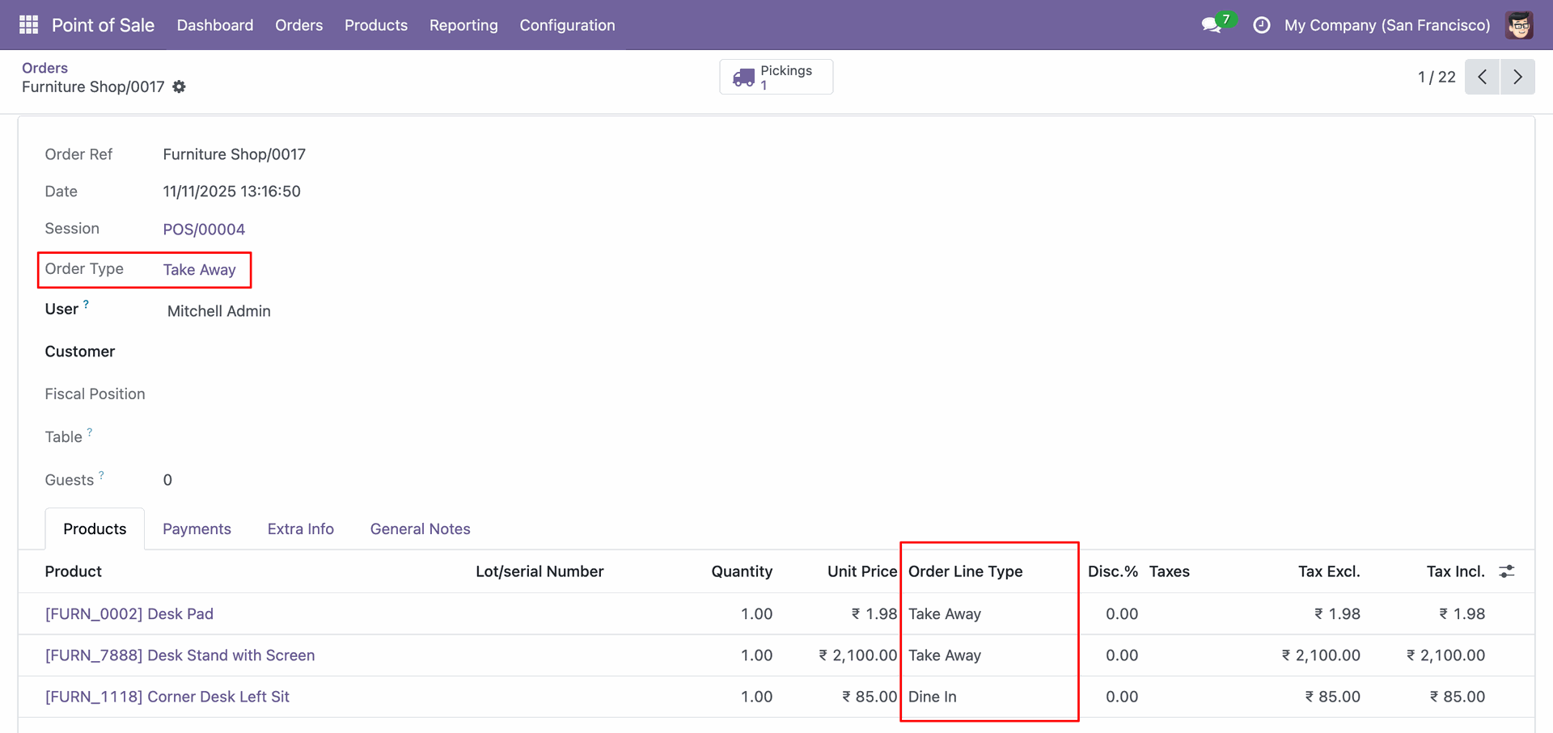Switch to the Extra Info tab
This screenshot has width=1553, height=733.
click(300, 529)
